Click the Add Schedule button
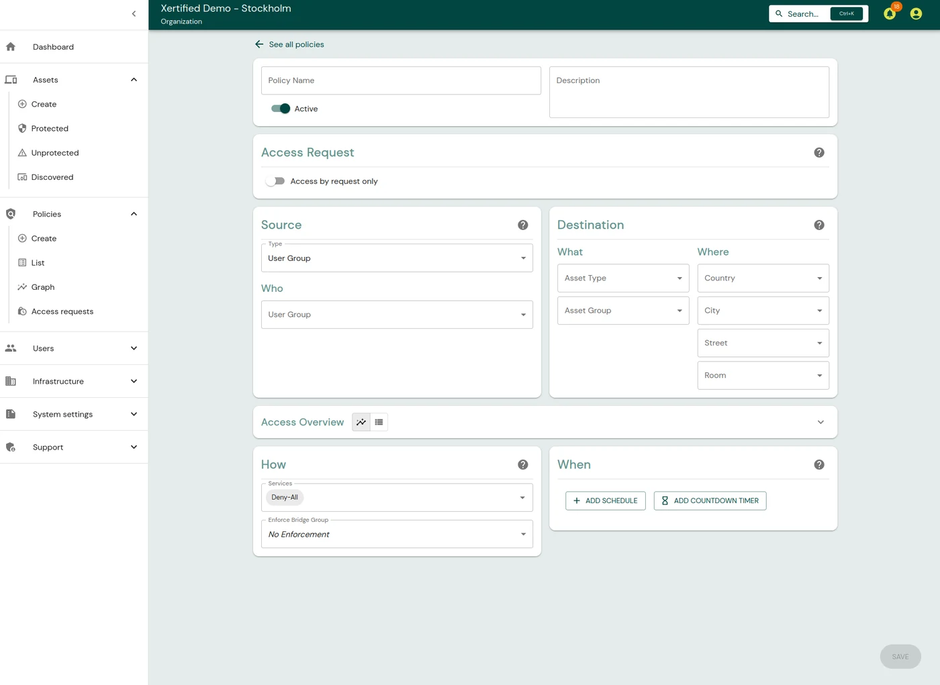Screen dimensions: 940x685 click(606, 500)
